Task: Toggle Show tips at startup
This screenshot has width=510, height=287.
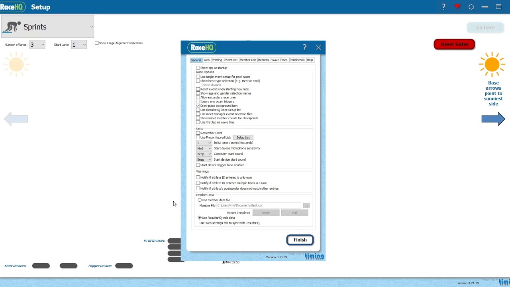Action: [198, 68]
